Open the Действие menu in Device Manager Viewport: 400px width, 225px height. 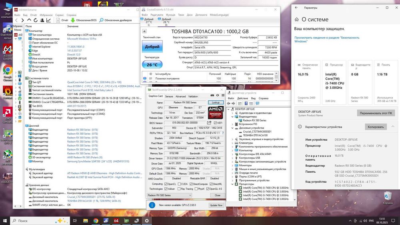click(242, 98)
